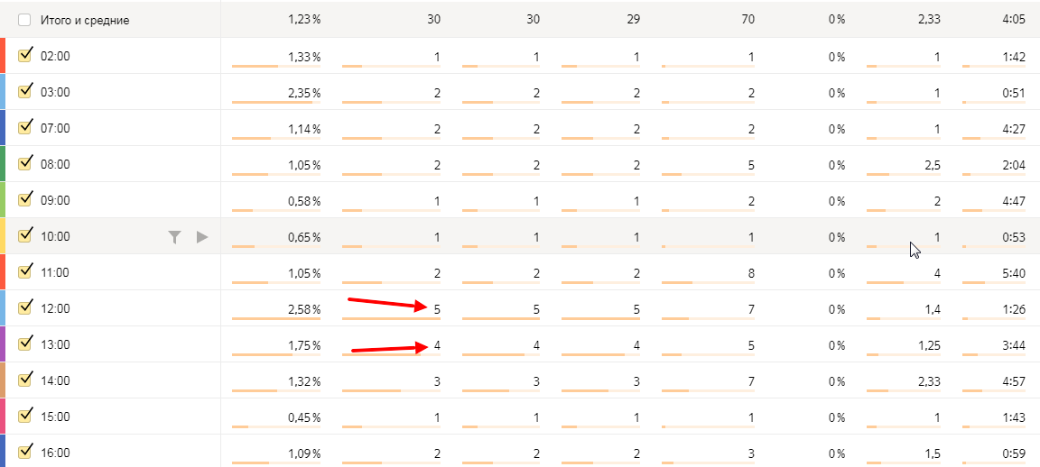
Task: Click the 15:00 row label
Action: click(x=55, y=417)
